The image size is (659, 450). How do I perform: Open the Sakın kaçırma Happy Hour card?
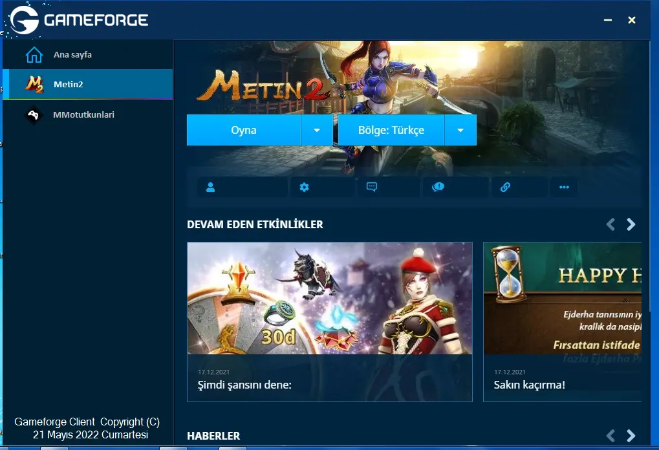(562, 321)
